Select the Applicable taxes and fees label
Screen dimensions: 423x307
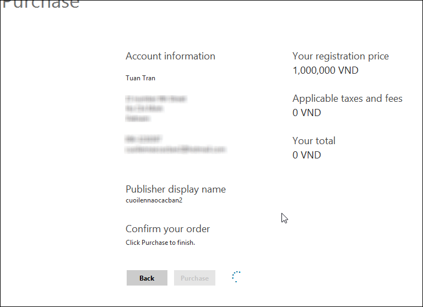(347, 98)
